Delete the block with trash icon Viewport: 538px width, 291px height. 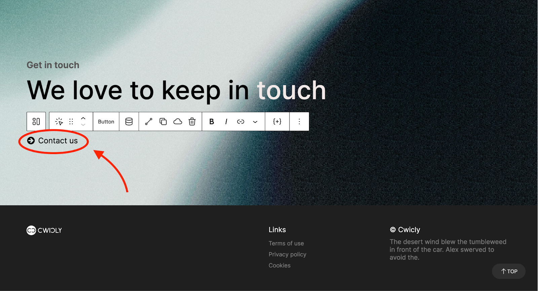tap(192, 122)
